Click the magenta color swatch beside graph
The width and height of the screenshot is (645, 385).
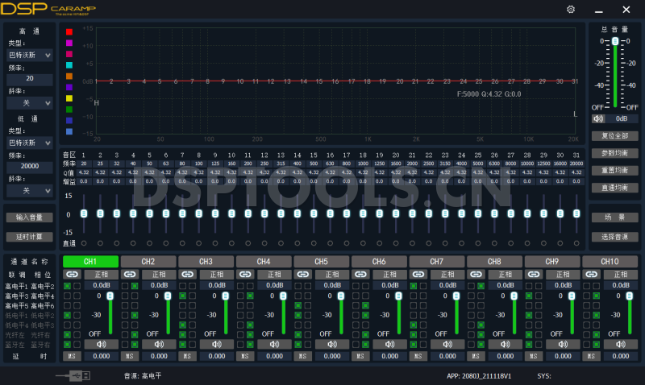pos(69,43)
